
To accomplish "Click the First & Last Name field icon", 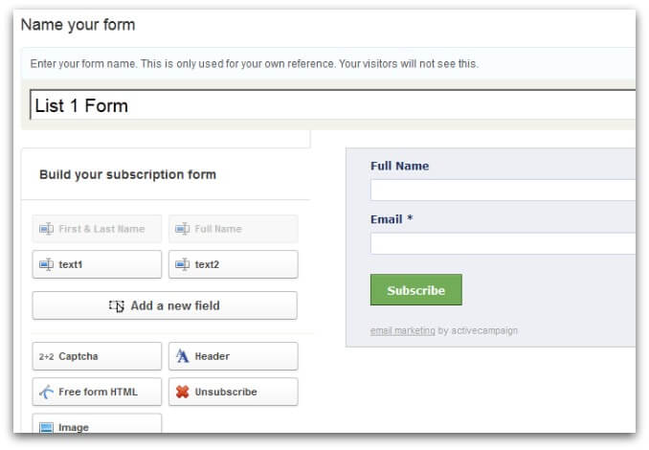I will 46,229.
